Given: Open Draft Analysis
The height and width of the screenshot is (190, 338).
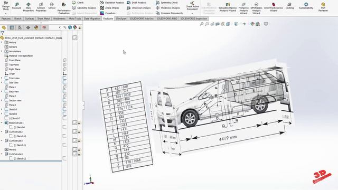Looking at the screenshot, I should coord(136,3).
